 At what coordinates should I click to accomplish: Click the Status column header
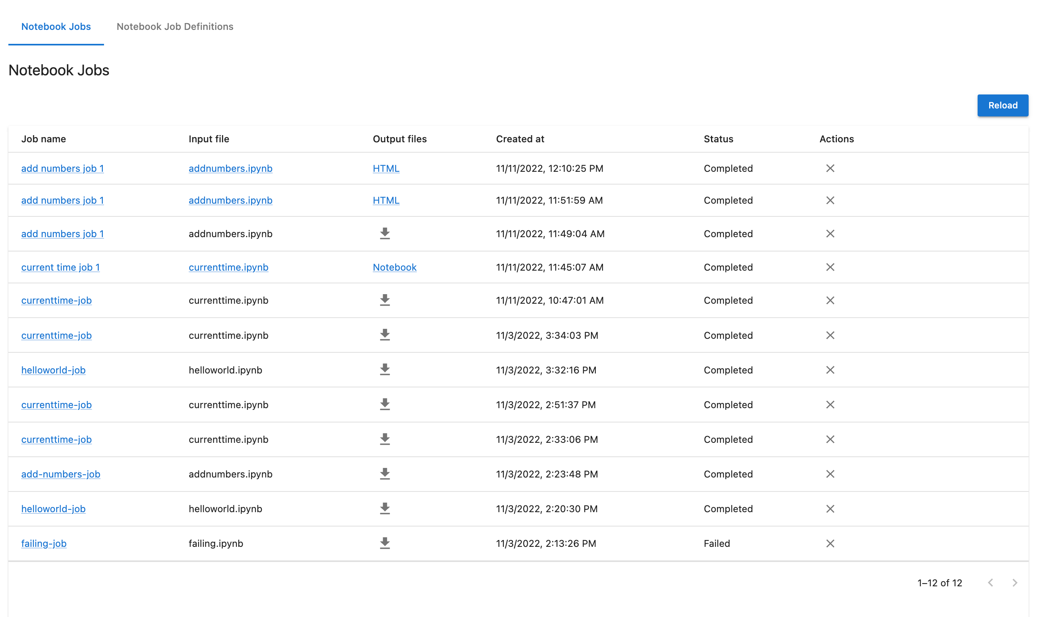point(718,139)
